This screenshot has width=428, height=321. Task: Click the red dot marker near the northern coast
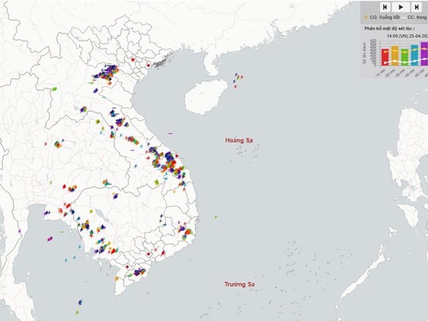[148, 65]
